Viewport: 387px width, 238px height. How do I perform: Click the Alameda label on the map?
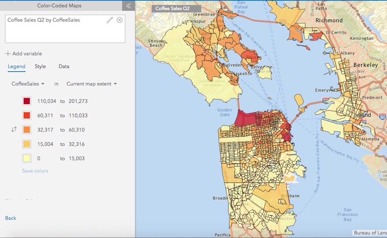370,139
